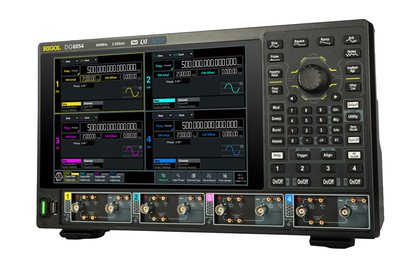419x265 pixels.
Task: Open channel 1 Channel info tab
Action: (93, 106)
